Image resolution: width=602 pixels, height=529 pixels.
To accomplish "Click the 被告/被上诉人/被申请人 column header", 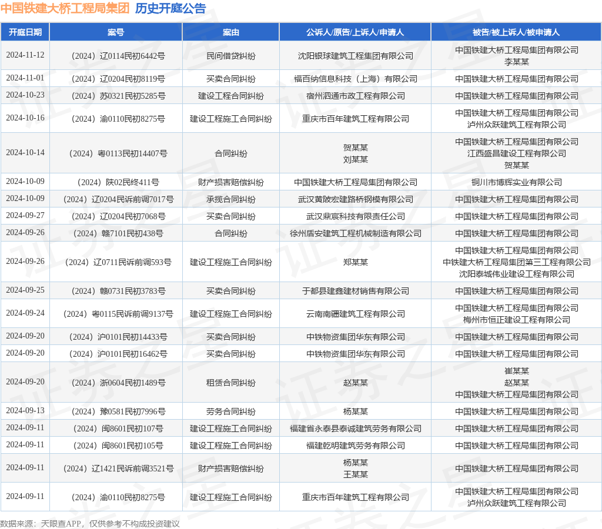I will click(x=516, y=32).
